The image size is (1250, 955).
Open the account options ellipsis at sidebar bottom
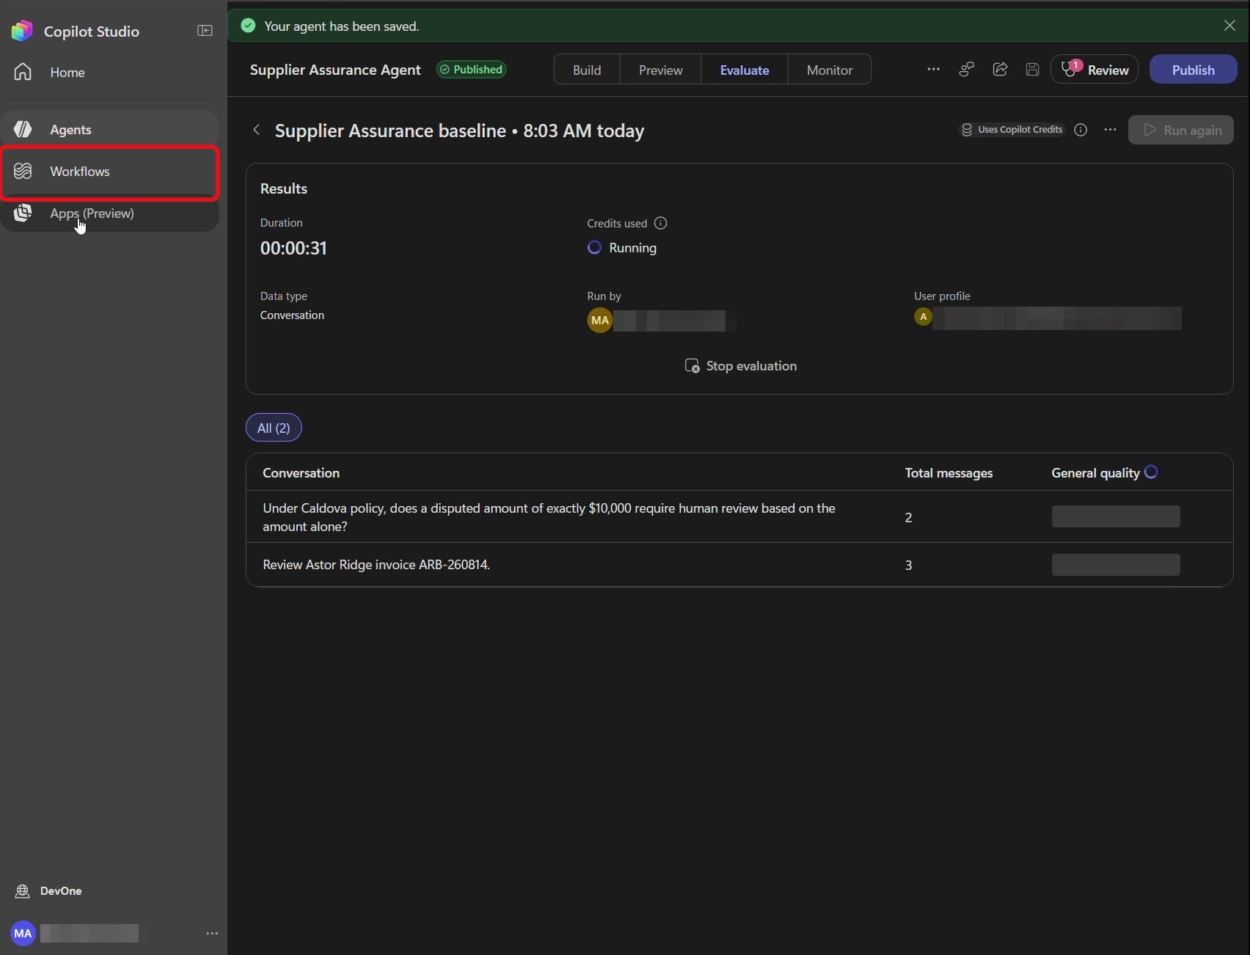pos(212,933)
